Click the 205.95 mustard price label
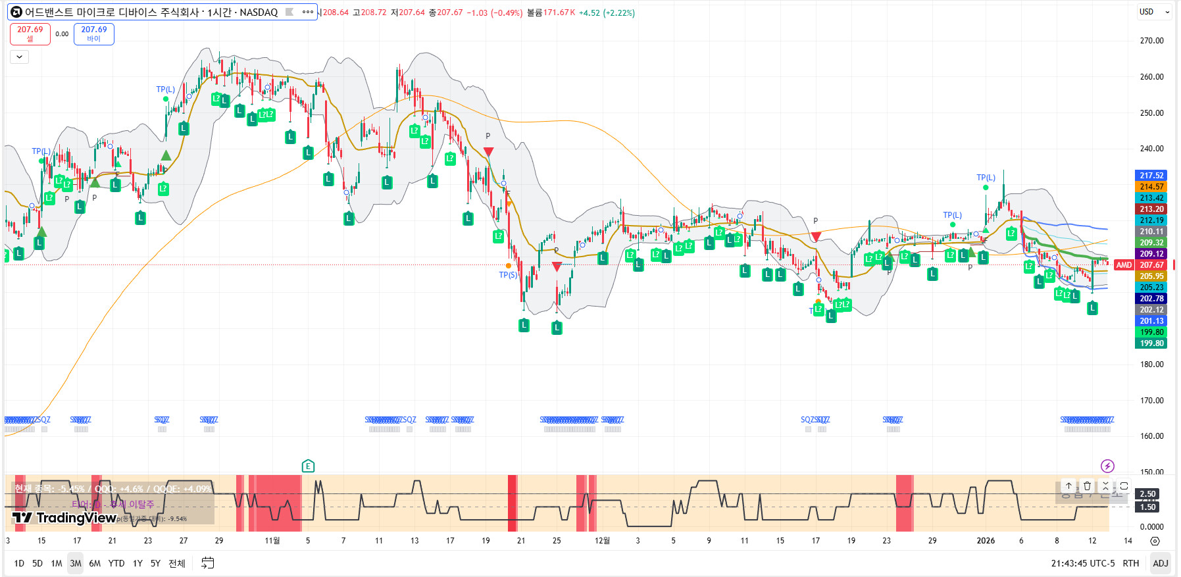1181x577 pixels. (1151, 276)
